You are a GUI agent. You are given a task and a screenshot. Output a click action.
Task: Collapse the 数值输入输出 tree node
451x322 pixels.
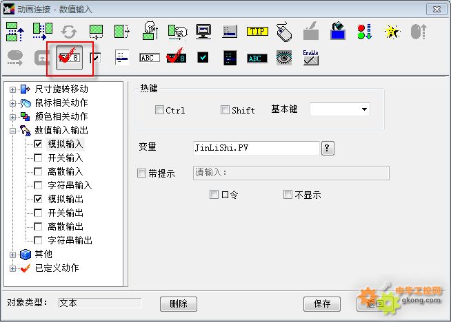tap(12, 131)
